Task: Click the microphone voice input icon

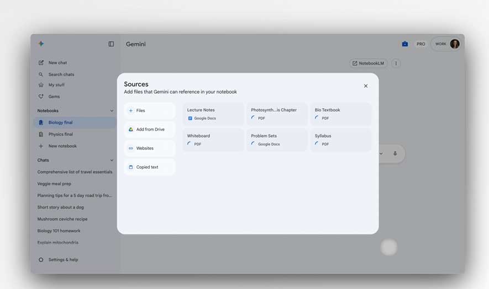Action: tap(395, 154)
